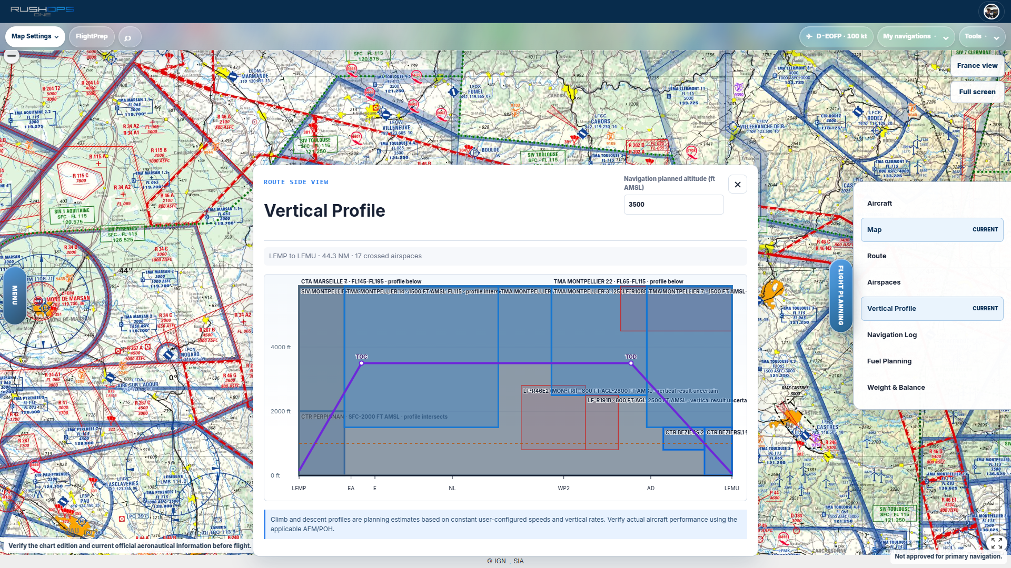
Task: Click the Vertical Profile title
Action: (x=324, y=211)
